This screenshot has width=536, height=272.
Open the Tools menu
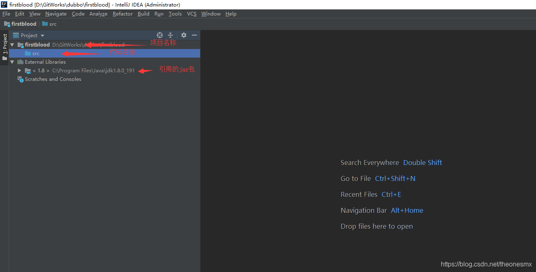(175, 14)
